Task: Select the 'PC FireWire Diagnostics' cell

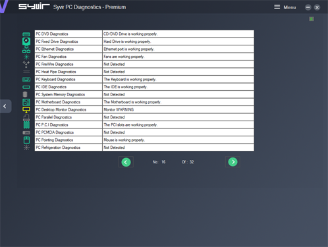Action: click(x=68, y=65)
